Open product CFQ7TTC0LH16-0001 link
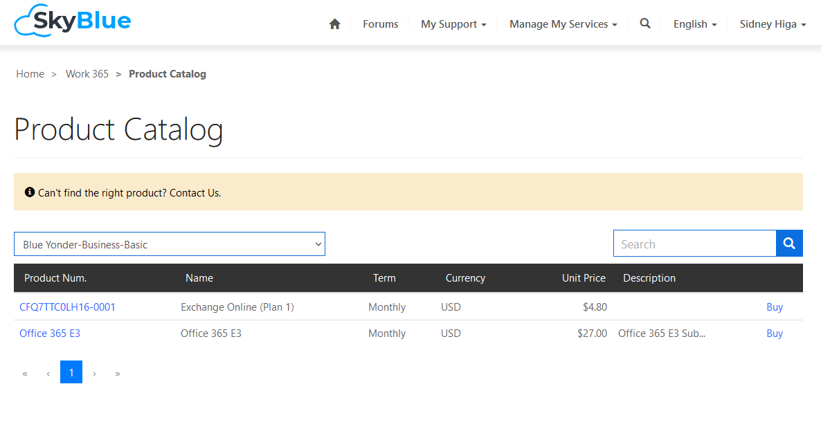Image resolution: width=821 pixels, height=429 pixels. tap(67, 307)
